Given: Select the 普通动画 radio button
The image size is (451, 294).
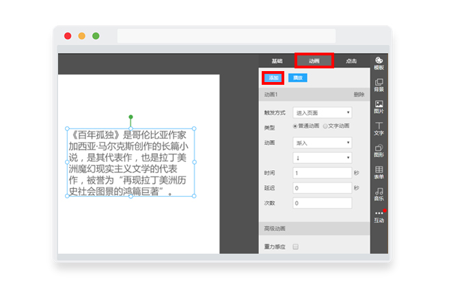Looking at the screenshot, I should [x=295, y=126].
